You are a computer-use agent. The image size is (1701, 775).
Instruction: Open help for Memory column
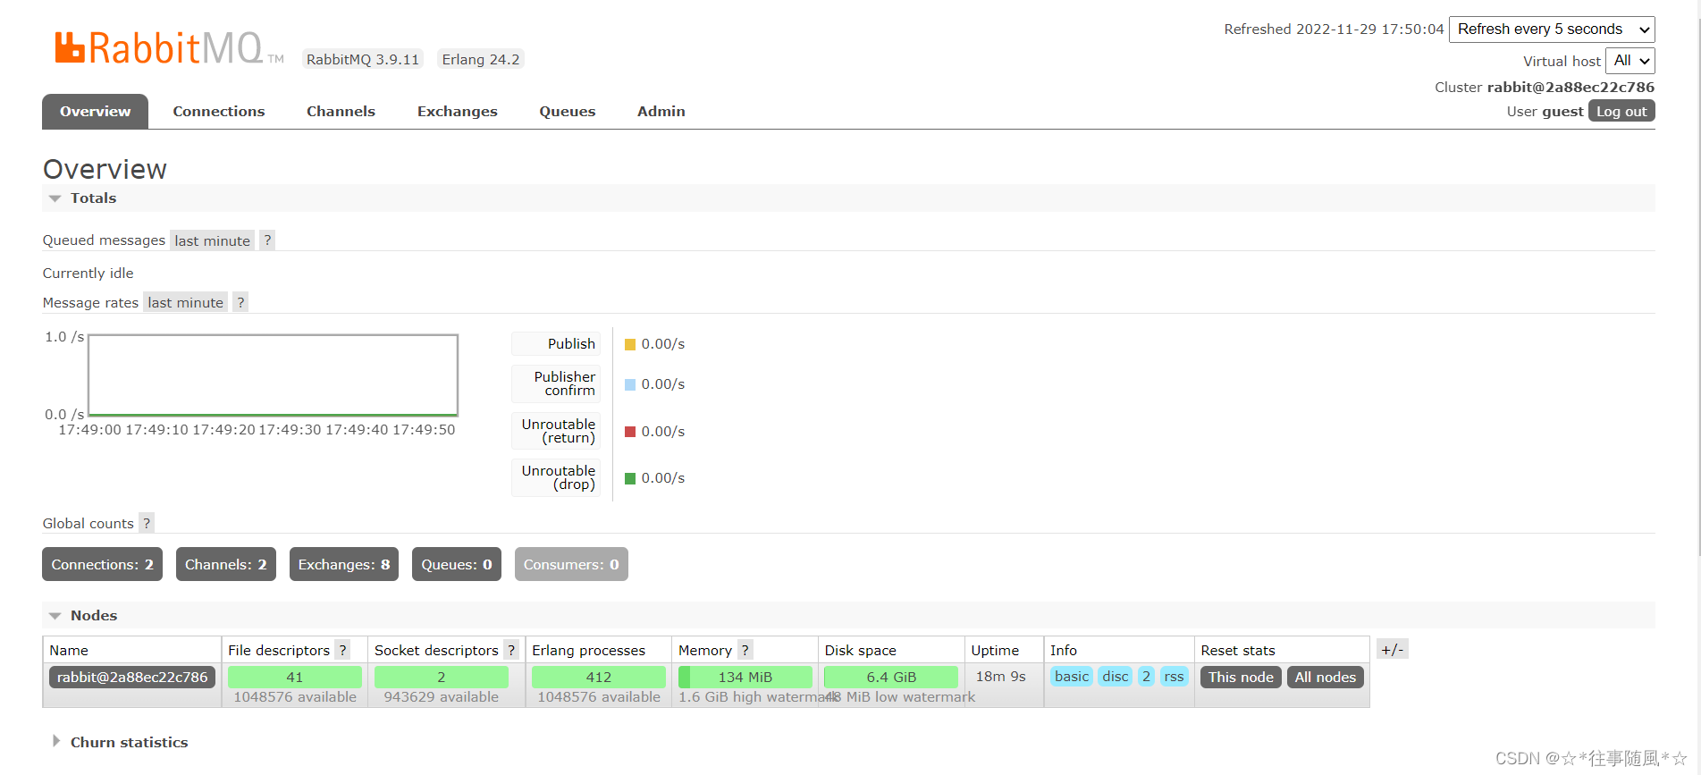[x=745, y=650]
